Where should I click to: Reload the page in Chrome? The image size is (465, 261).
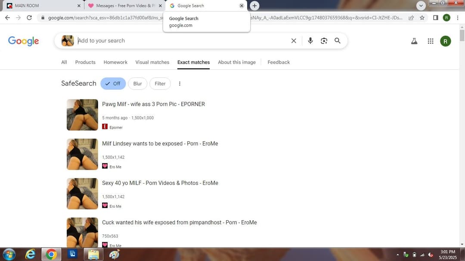29,18
